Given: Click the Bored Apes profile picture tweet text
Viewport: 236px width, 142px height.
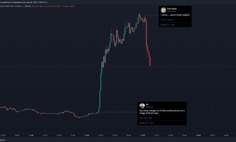Looking at the screenshot, I should tap(162, 112).
